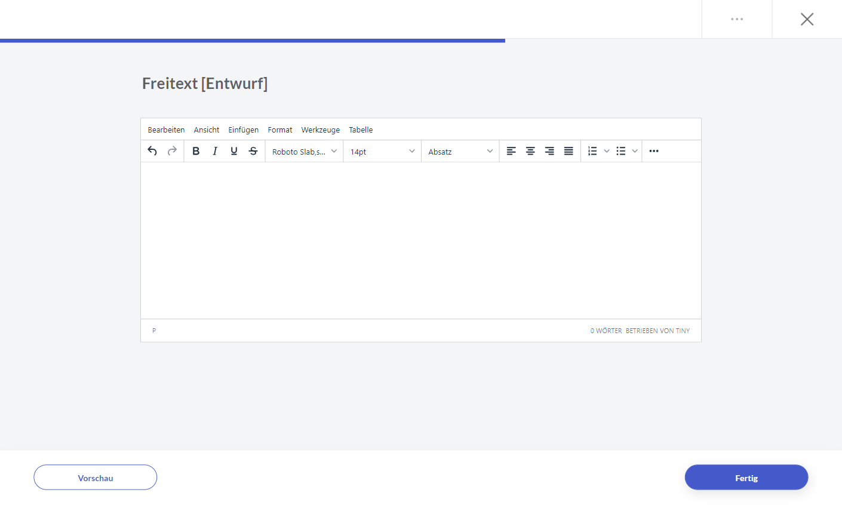This screenshot has height=505, width=842.
Task: Center align the text
Action: pyautogui.click(x=530, y=151)
